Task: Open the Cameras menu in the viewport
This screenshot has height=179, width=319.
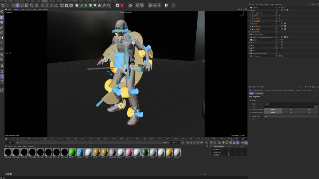Action: (16, 9)
